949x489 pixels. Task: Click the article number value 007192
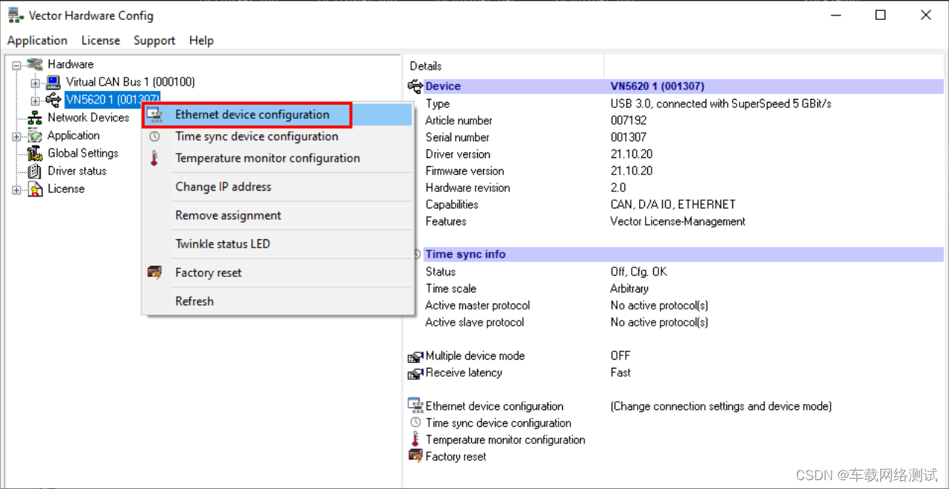pyautogui.click(x=629, y=120)
